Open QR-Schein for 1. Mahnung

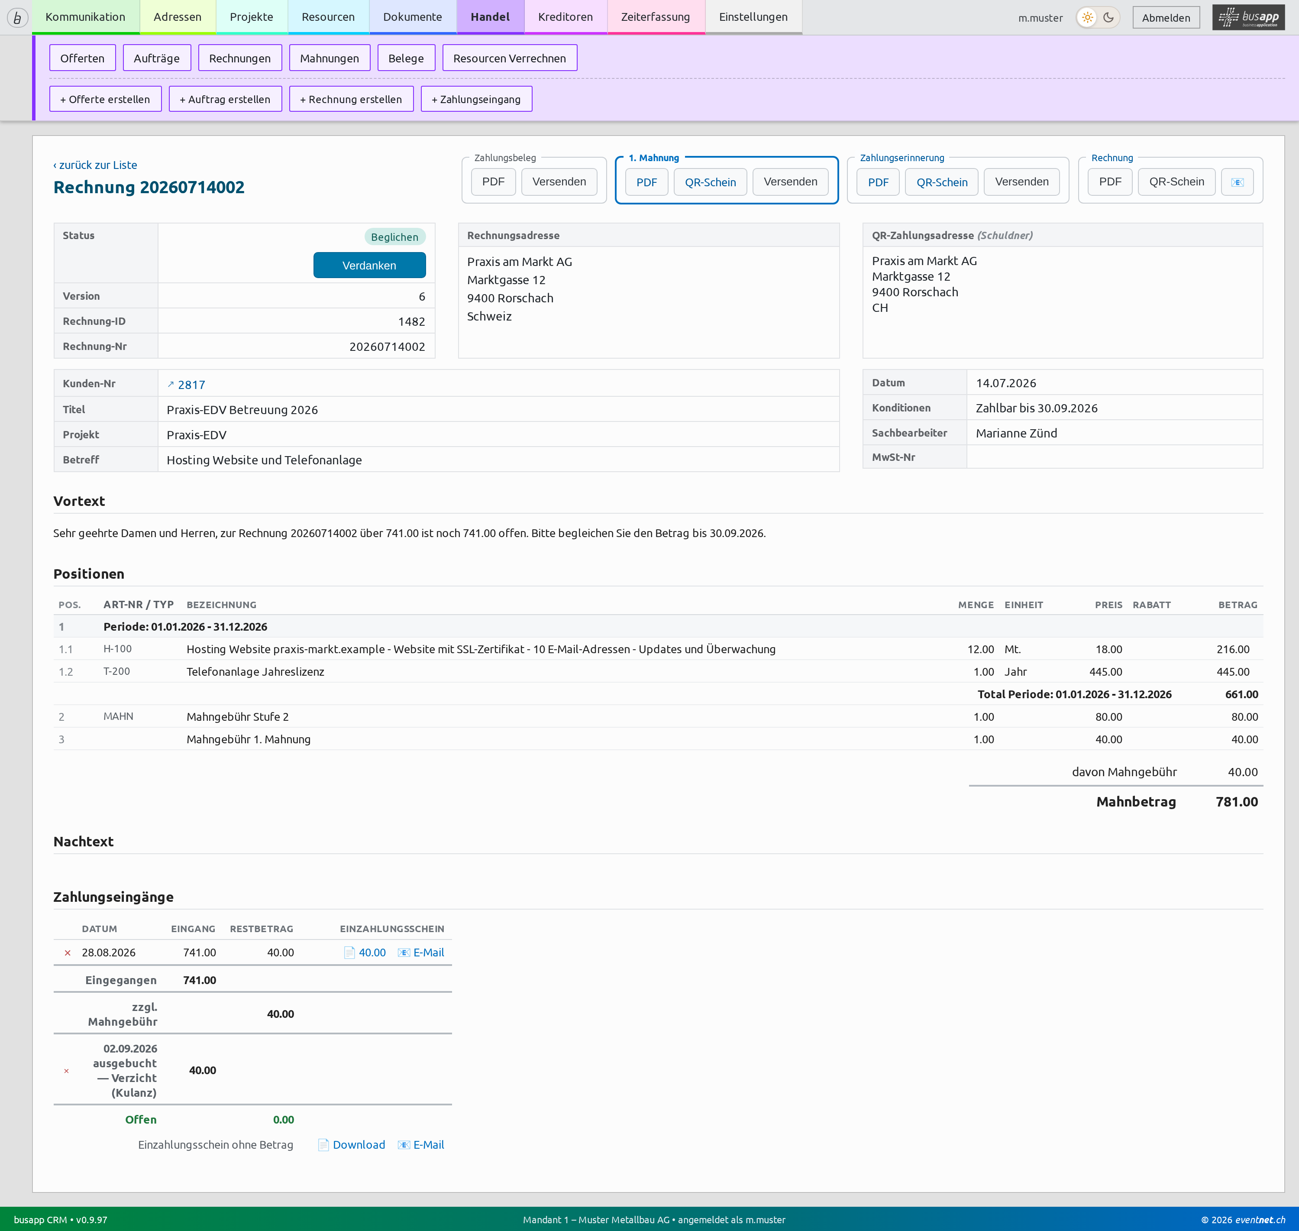pyautogui.click(x=711, y=182)
